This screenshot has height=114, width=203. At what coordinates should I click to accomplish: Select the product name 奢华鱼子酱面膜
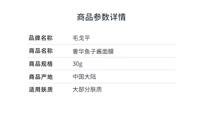tap(93, 51)
